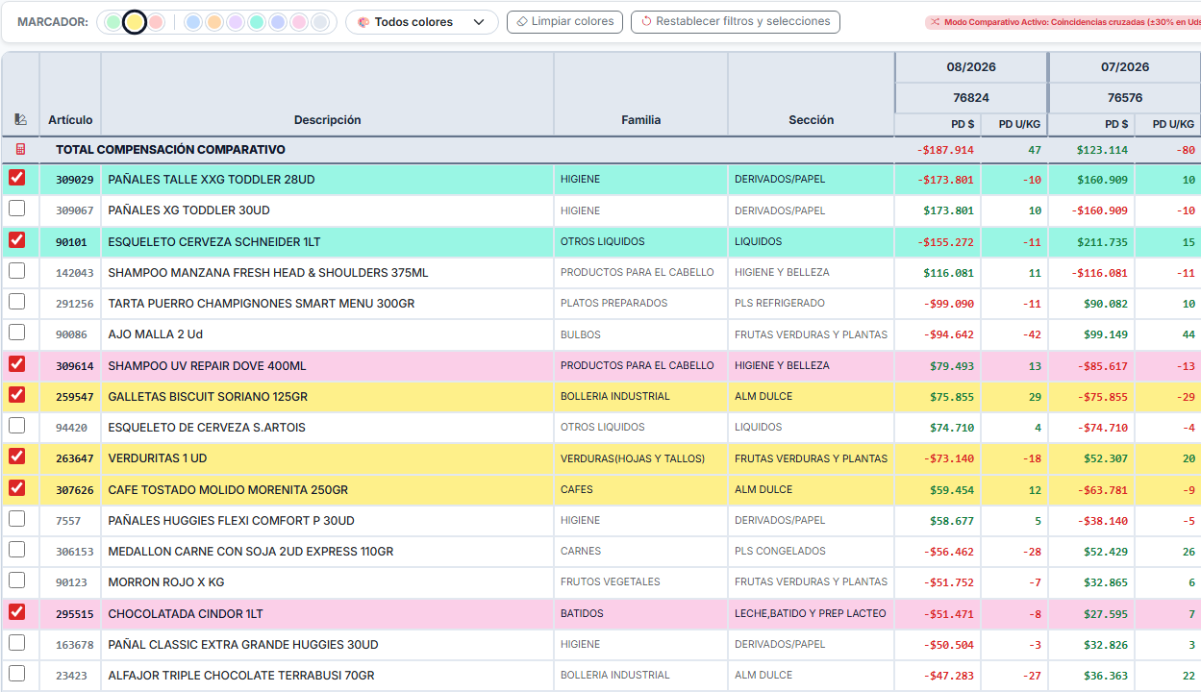Select the yellow marker color
1201x692 pixels.
[x=136, y=22]
